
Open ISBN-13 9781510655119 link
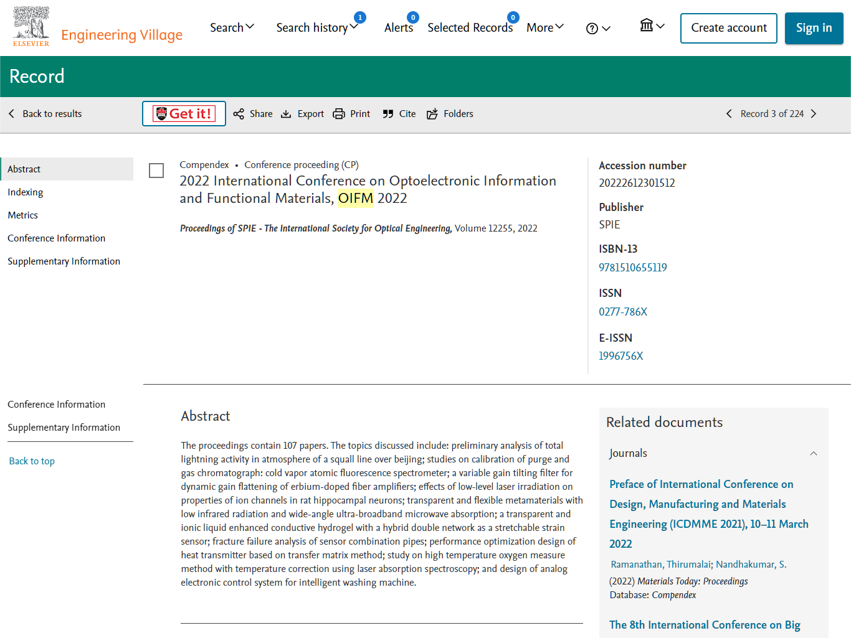coord(633,268)
